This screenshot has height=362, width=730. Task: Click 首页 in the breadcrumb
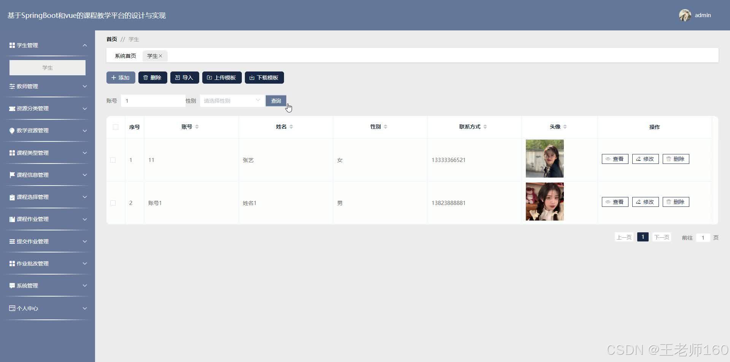click(112, 39)
